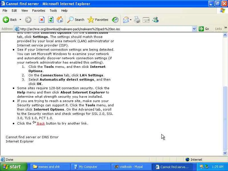Open the Back history dropdown arrow

point(20,20)
